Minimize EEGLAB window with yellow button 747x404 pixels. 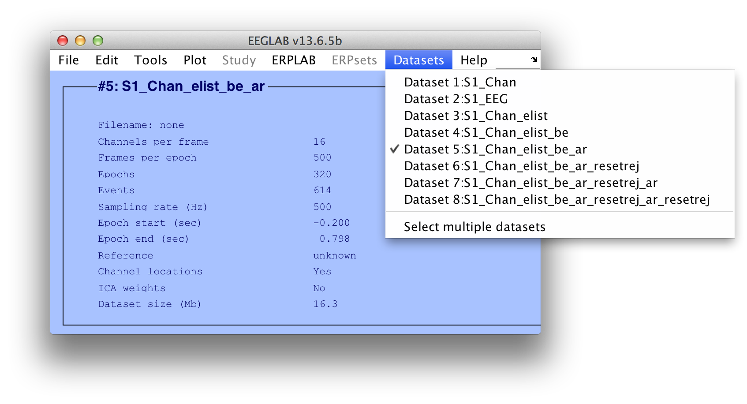80,41
